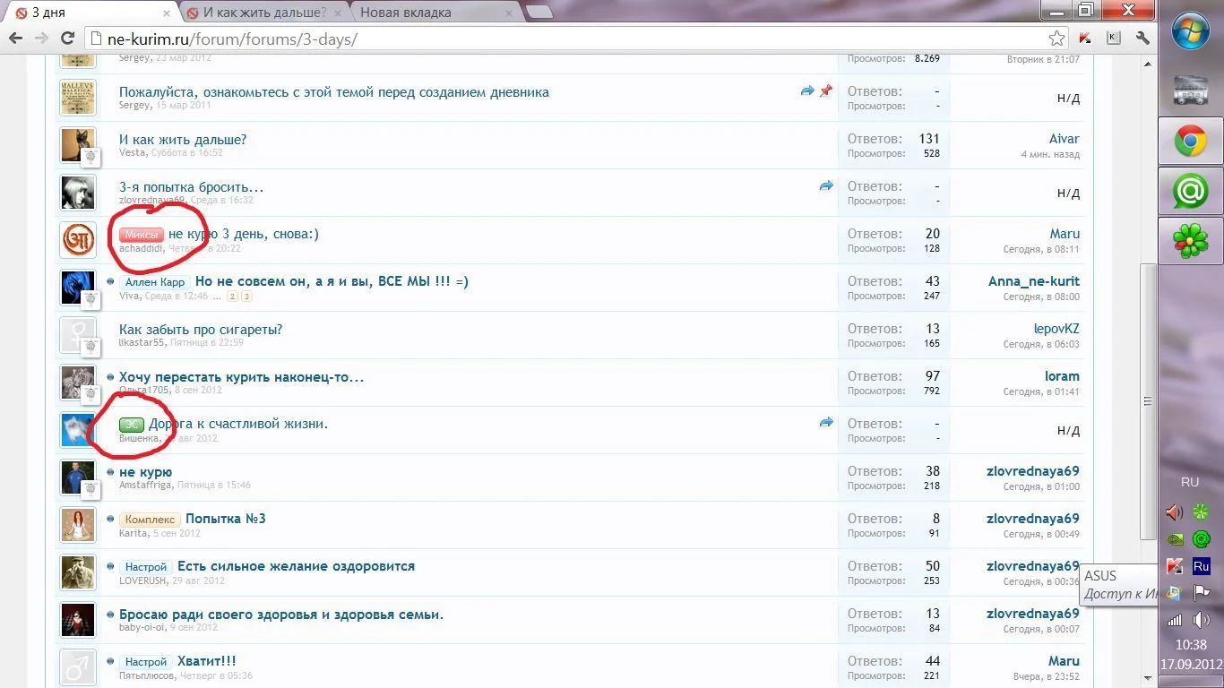Image resolution: width=1224 pixels, height=688 pixels.
Task: Click the redirect arrow on '3-я попытка бросить...'
Action: pos(826,186)
